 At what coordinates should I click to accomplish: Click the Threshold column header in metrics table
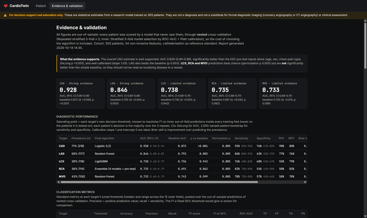[x=101, y=214]
